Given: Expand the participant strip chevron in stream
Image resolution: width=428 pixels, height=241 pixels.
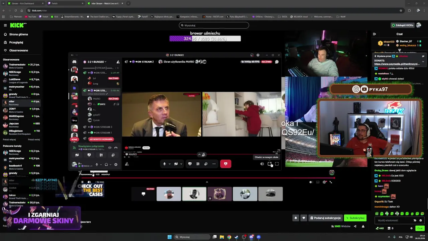Looking at the screenshot, I should pos(207,182).
